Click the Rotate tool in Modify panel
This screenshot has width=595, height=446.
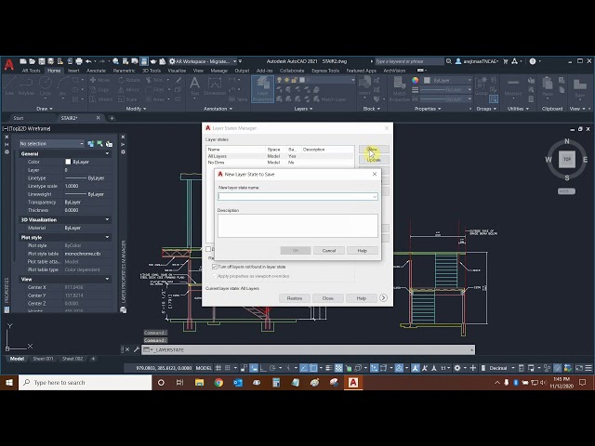click(x=129, y=80)
